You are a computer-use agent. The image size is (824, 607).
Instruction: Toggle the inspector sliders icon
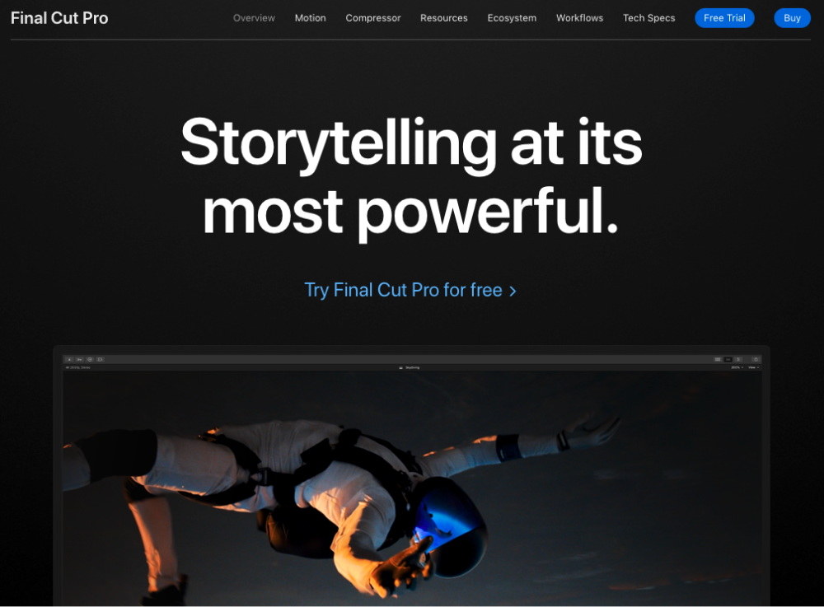(x=738, y=360)
